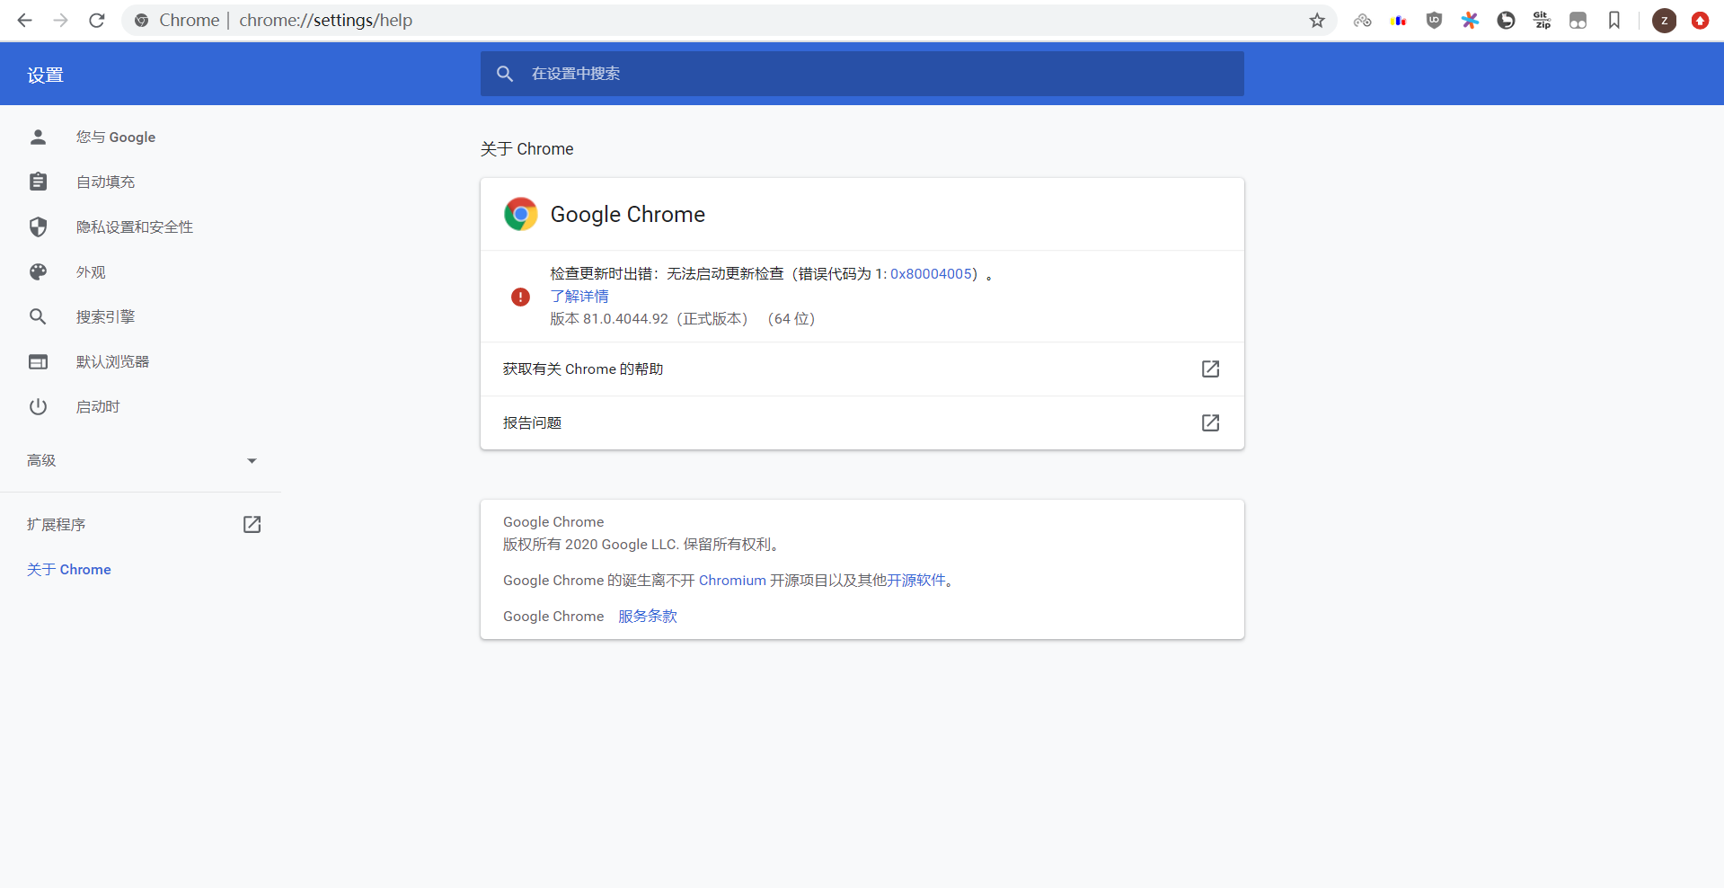Click the clipboard icon beside 自动填充
The height and width of the screenshot is (888, 1724).
[38, 182]
